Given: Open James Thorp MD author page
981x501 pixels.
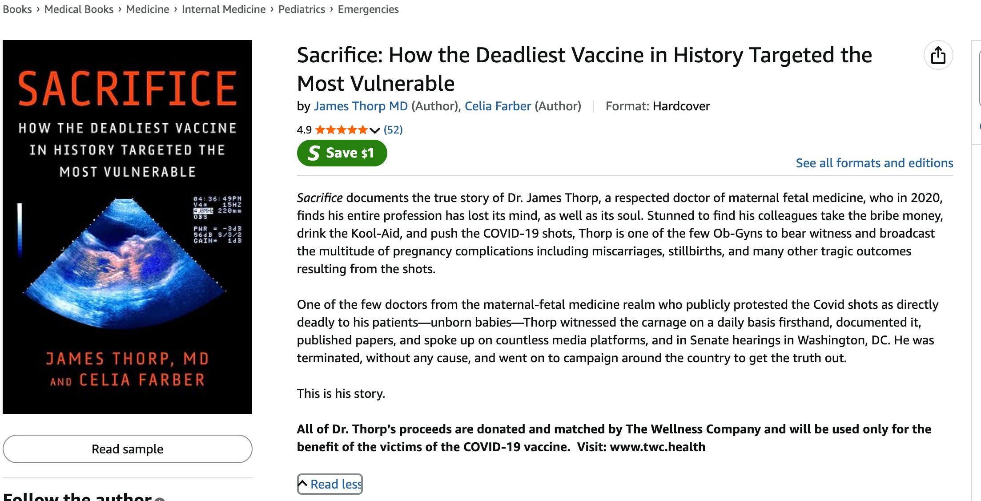Looking at the screenshot, I should (361, 106).
